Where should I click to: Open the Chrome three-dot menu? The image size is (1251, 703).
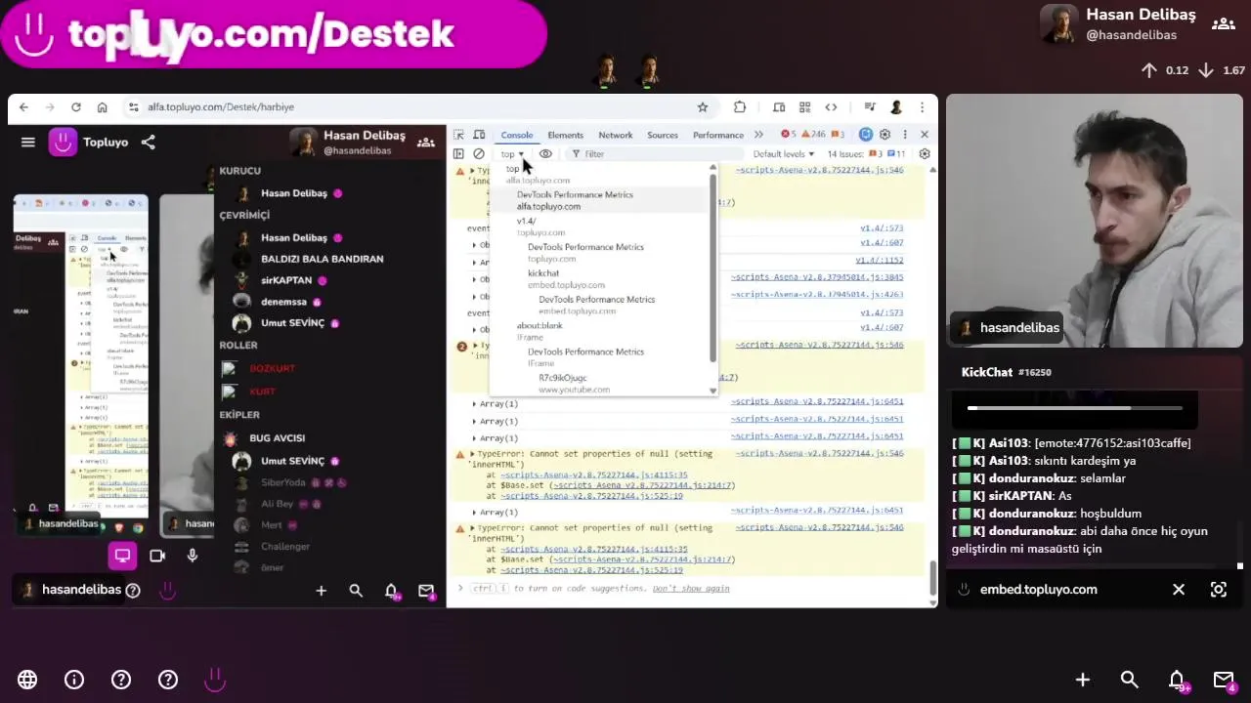coord(922,107)
